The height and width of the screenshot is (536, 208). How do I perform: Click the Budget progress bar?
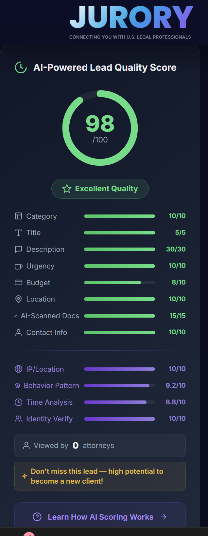tap(119, 282)
